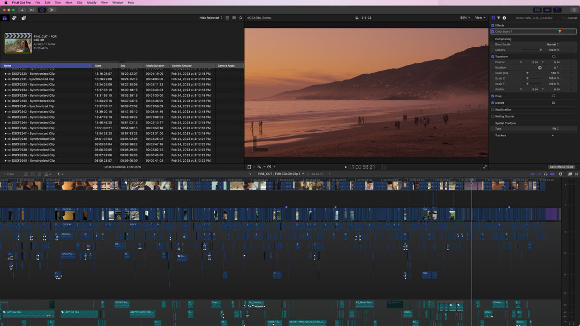Image resolution: width=580 pixels, height=326 pixels.
Task: Enable the Rolling Shutter checkbox
Action: tap(492, 116)
